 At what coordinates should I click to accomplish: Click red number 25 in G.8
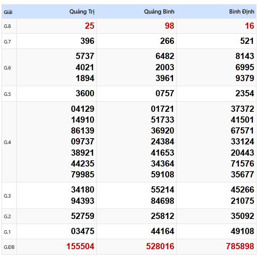click(x=90, y=26)
